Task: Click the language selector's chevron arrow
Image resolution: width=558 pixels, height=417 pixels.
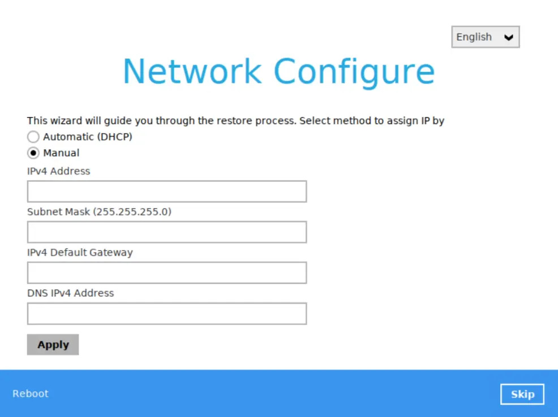Action: [508, 37]
